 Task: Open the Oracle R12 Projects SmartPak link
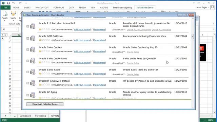coord(161,30)
